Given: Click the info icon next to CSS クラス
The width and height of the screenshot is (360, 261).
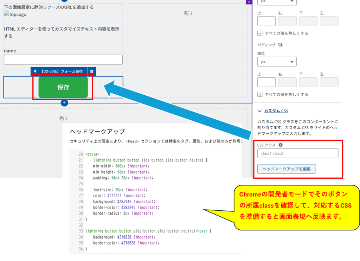Looking at the screenshot, I should click(281, 145).
